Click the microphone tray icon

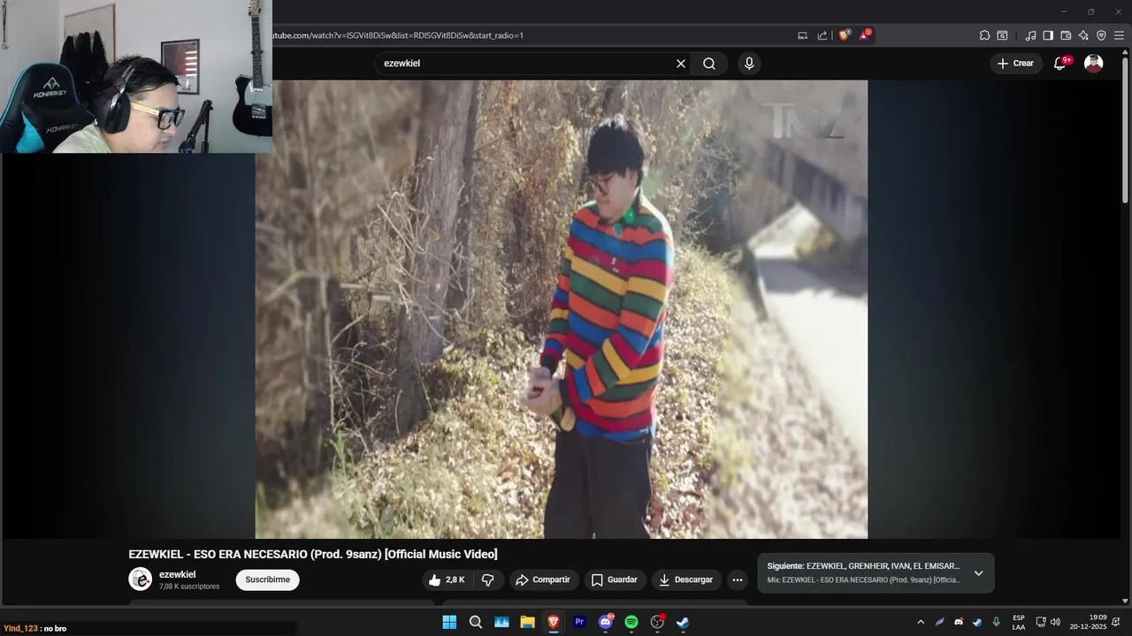(996, 622)
